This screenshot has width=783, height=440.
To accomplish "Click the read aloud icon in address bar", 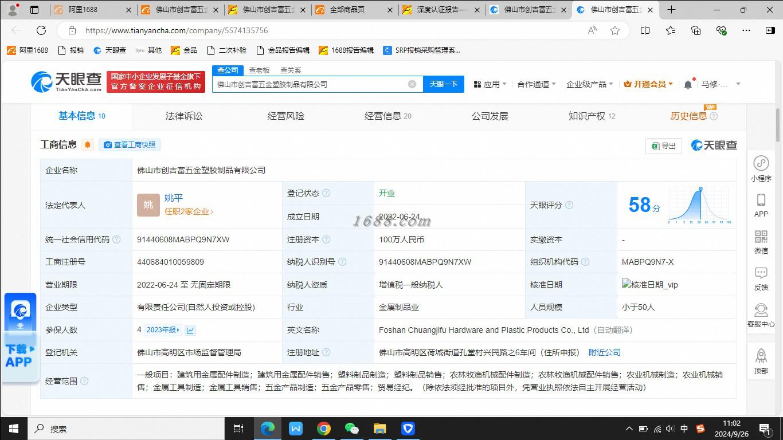I will [592, 30].
